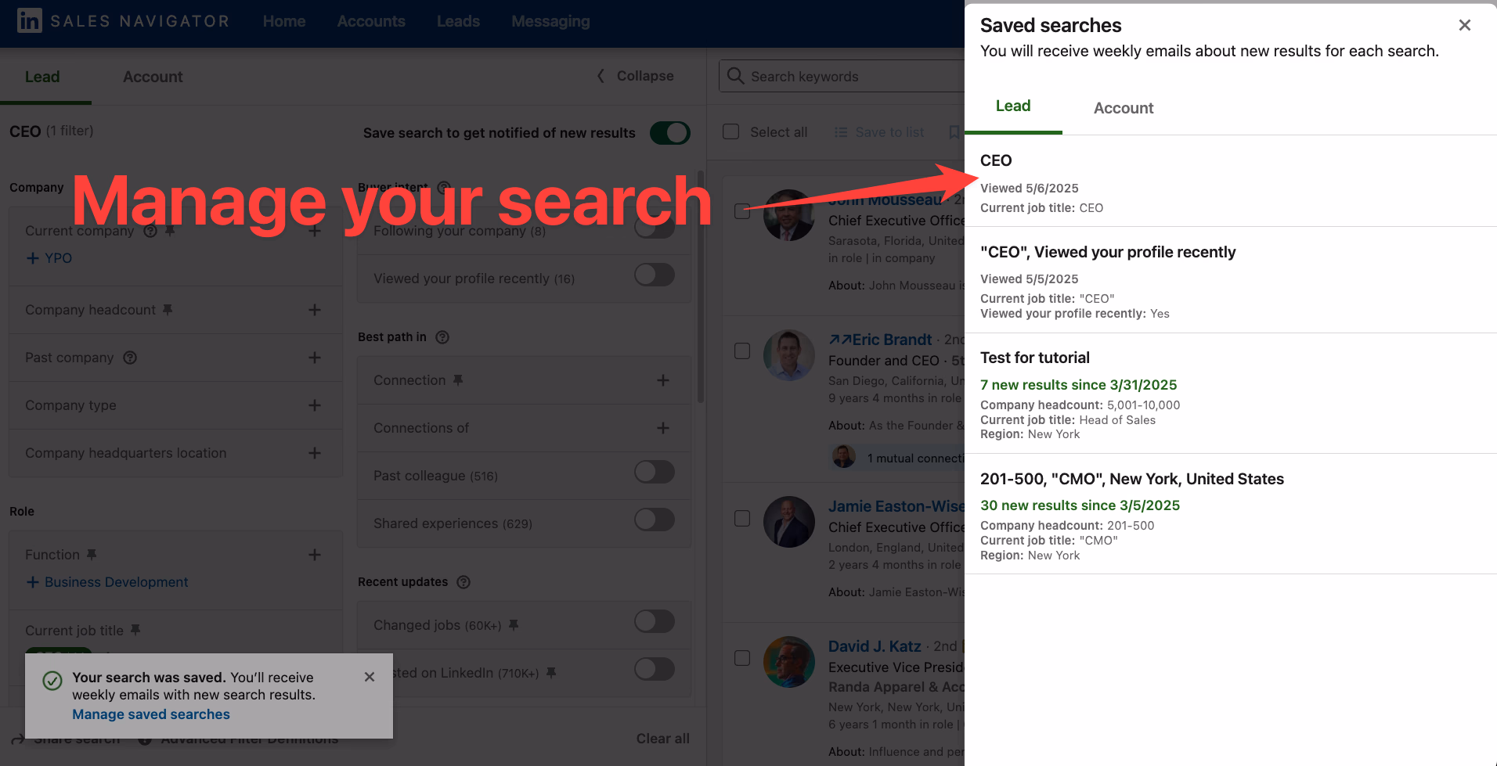Image resolution: width=1497 pixels, height=766 pixels.
Task: Click green checkmark icon in saved notification
Action: (x=52, y=681)
